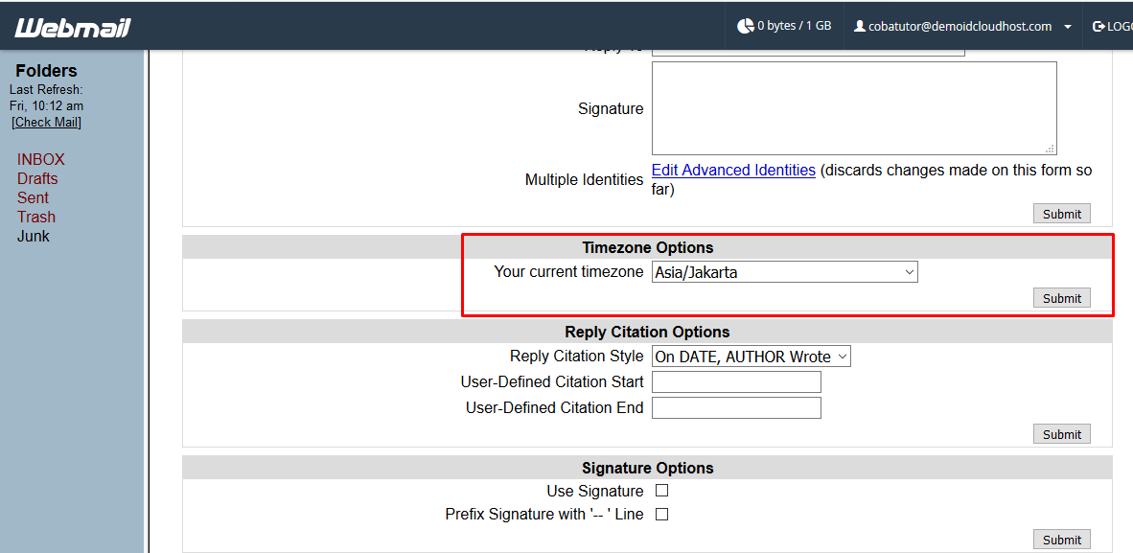
Task: Submit the Signature Options
Action: (1061, 539)
